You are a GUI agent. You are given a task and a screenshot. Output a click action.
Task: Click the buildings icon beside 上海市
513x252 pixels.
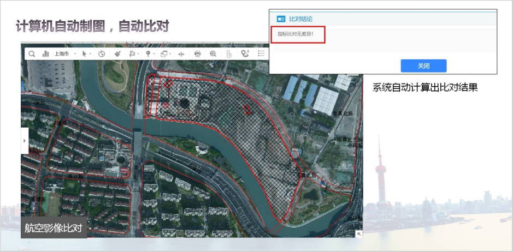coord(46,54)
